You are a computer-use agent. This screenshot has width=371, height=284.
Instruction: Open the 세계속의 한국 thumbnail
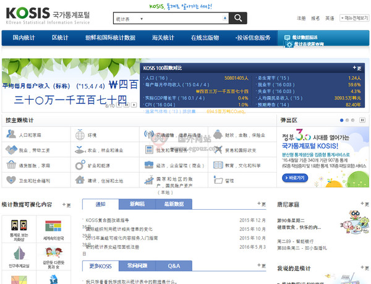coord(53,230)
